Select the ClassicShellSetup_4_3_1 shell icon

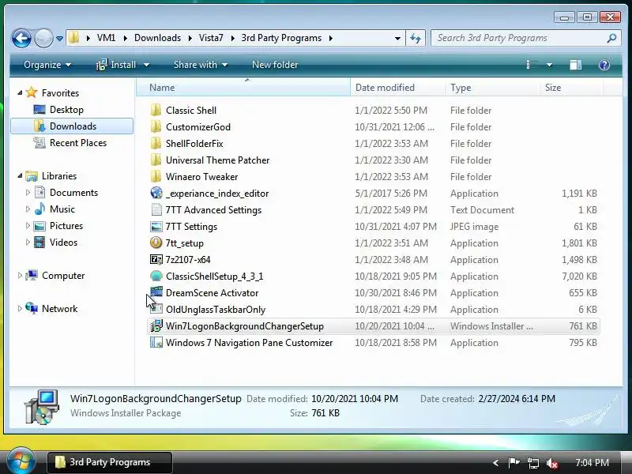pyautogui.click(x=156, y=276)
